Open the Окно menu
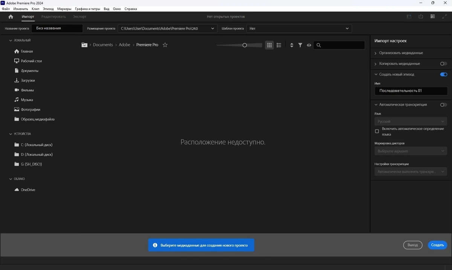This screenshot has height=270, width=452. pos(117,9)
